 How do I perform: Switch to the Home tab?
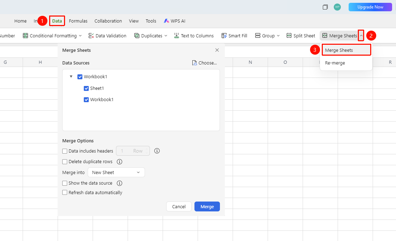[x=21, y=21]
